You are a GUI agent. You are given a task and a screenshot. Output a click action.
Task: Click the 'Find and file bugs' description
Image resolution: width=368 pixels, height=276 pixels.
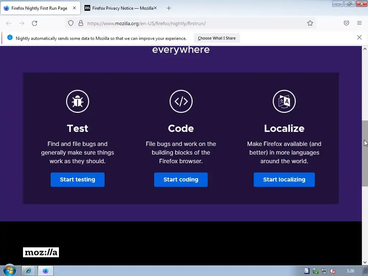pyautogui.click(x=78, y=152)
